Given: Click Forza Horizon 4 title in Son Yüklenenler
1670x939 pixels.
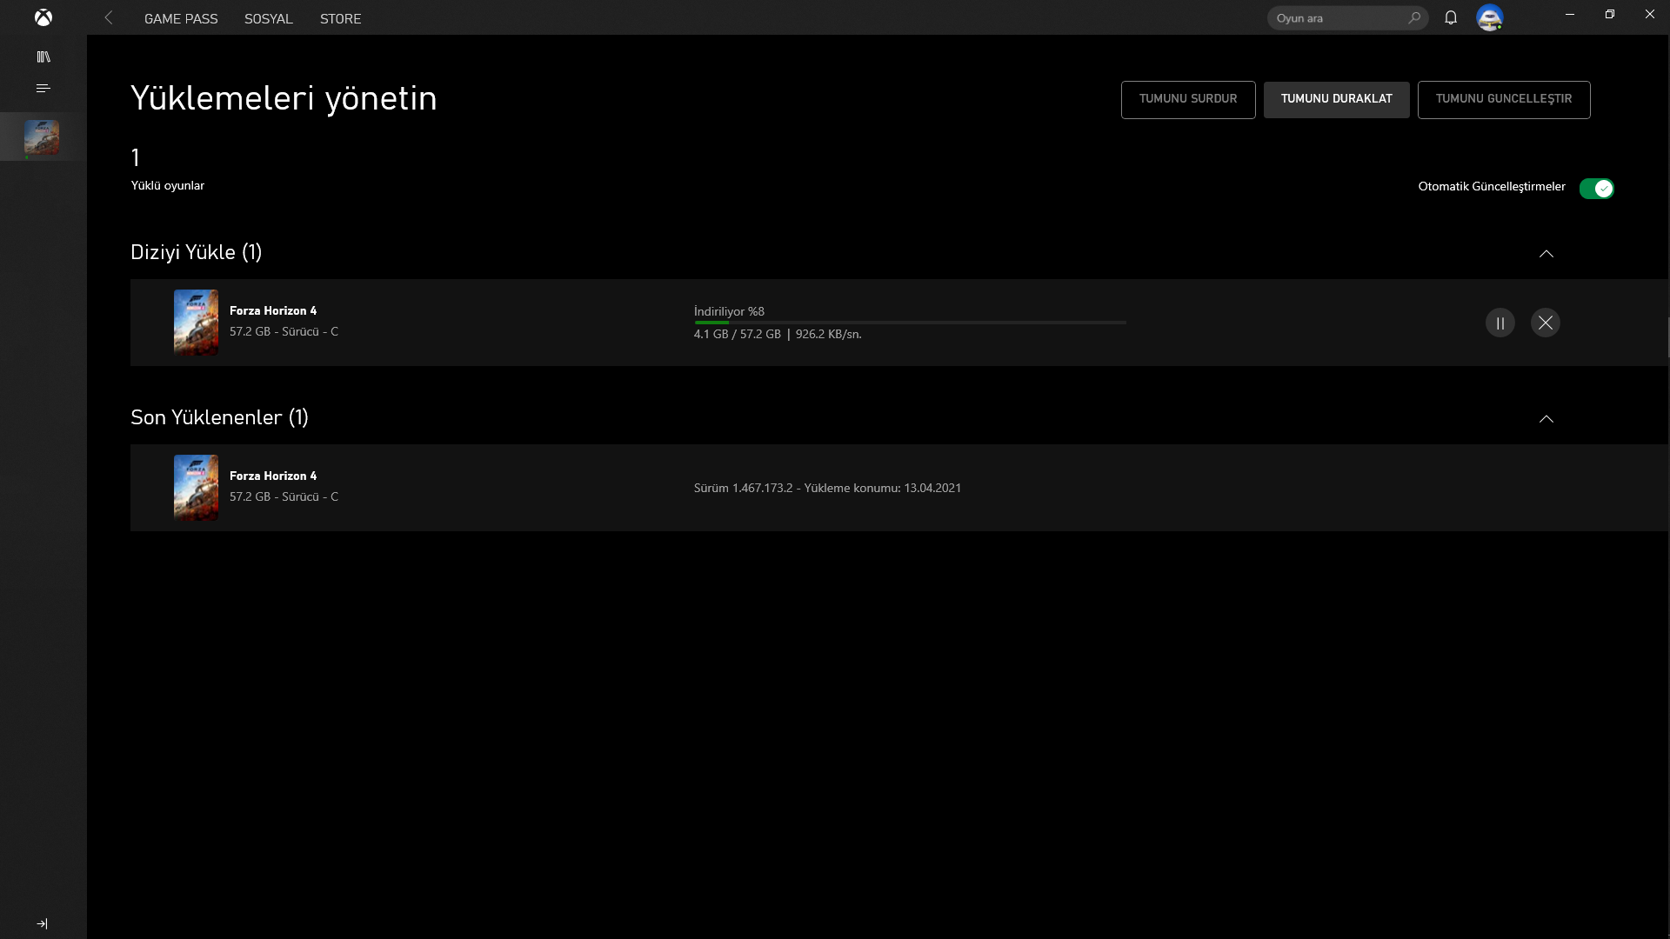Looking at the screenshot, I should click(x=273, y=476).
